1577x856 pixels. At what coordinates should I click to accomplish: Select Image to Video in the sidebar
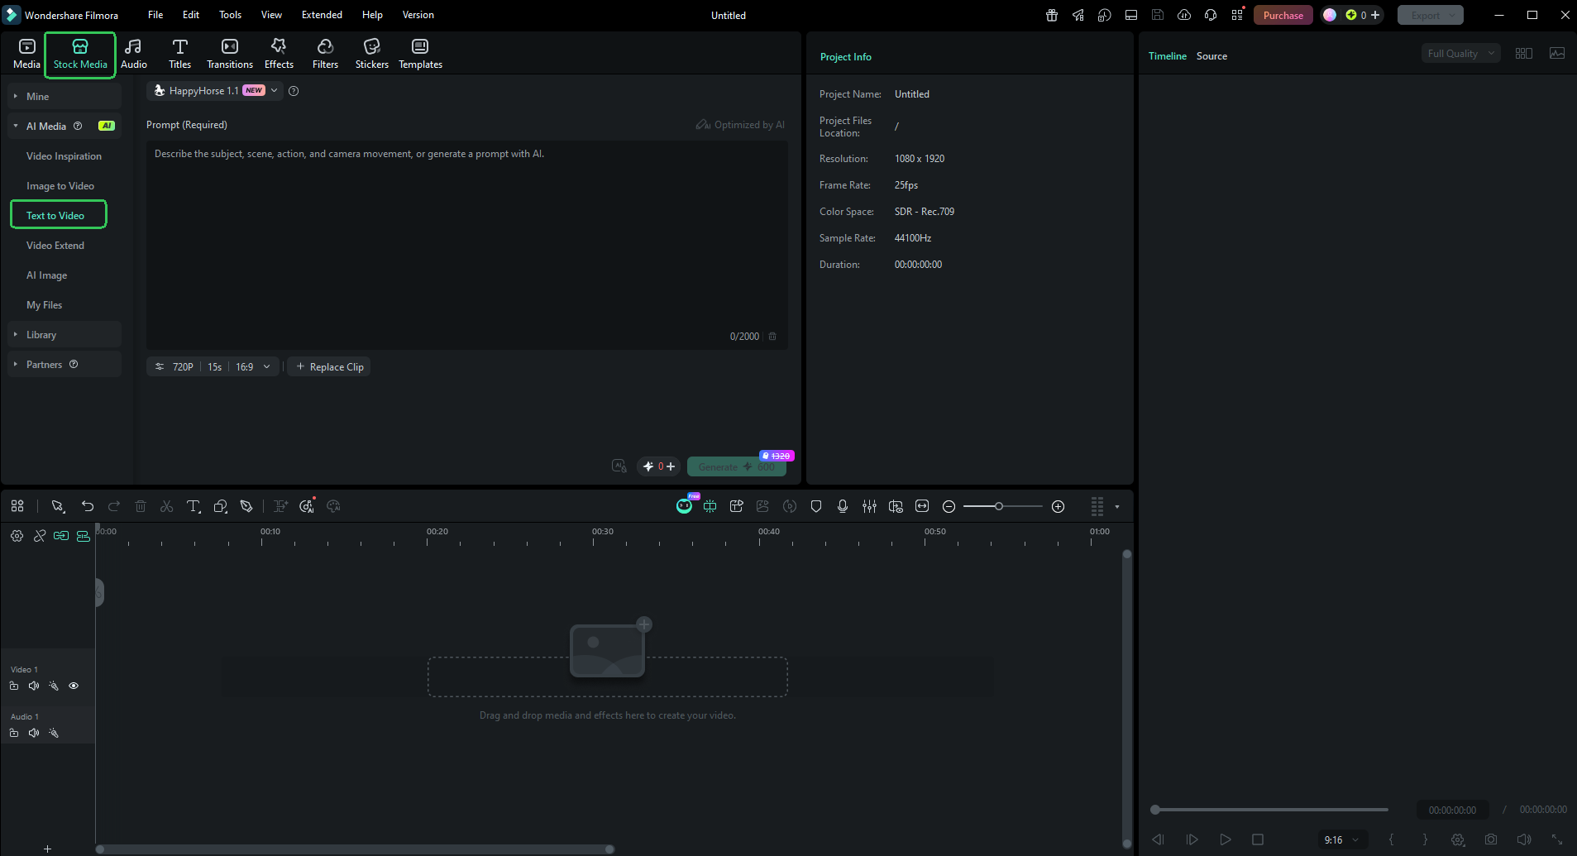click(x=60, y=186)
